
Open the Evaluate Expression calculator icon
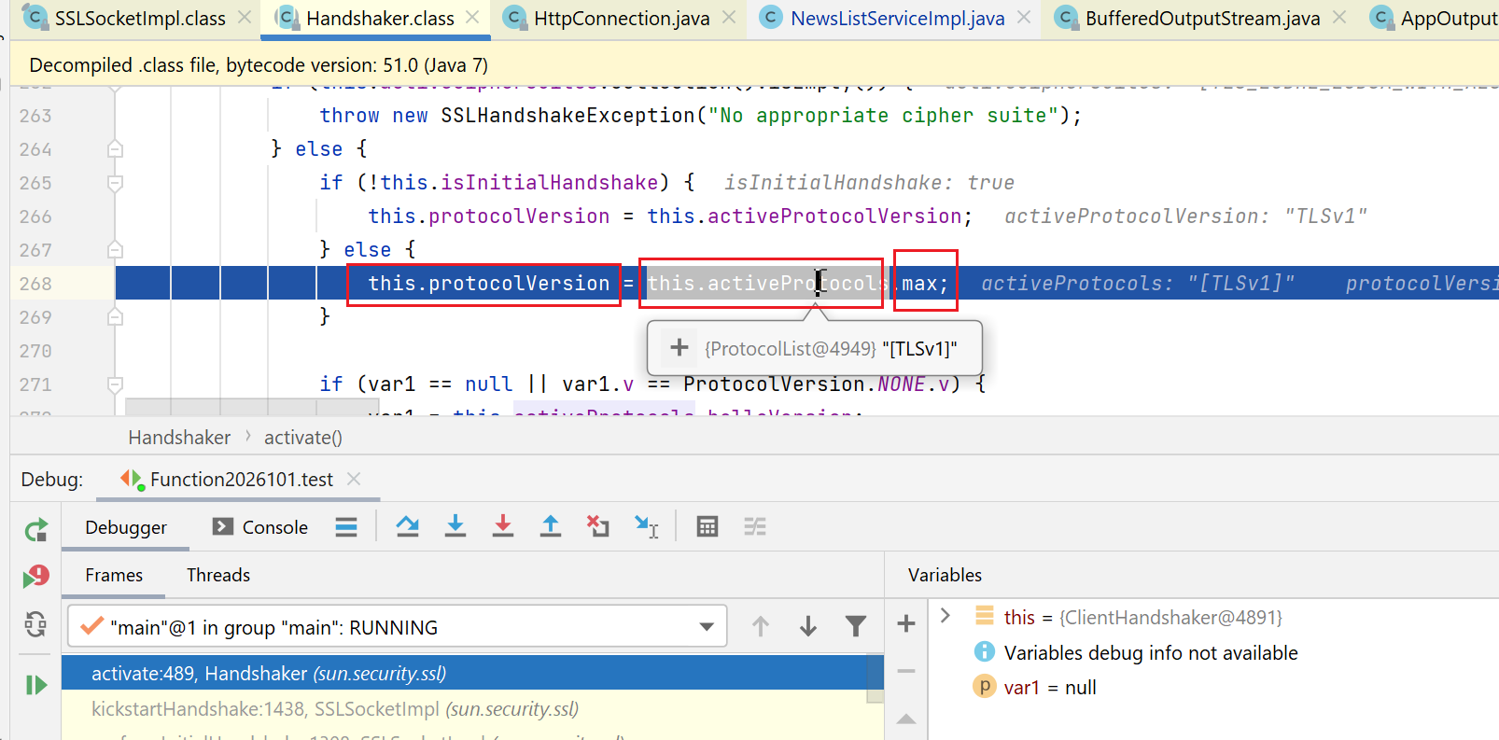707,526
